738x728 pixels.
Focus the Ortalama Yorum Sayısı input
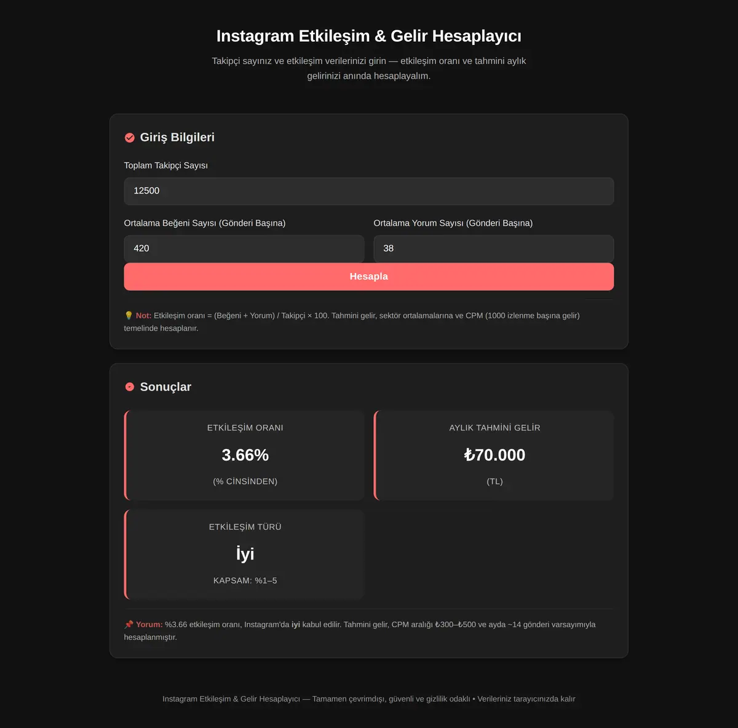point(494,248)
